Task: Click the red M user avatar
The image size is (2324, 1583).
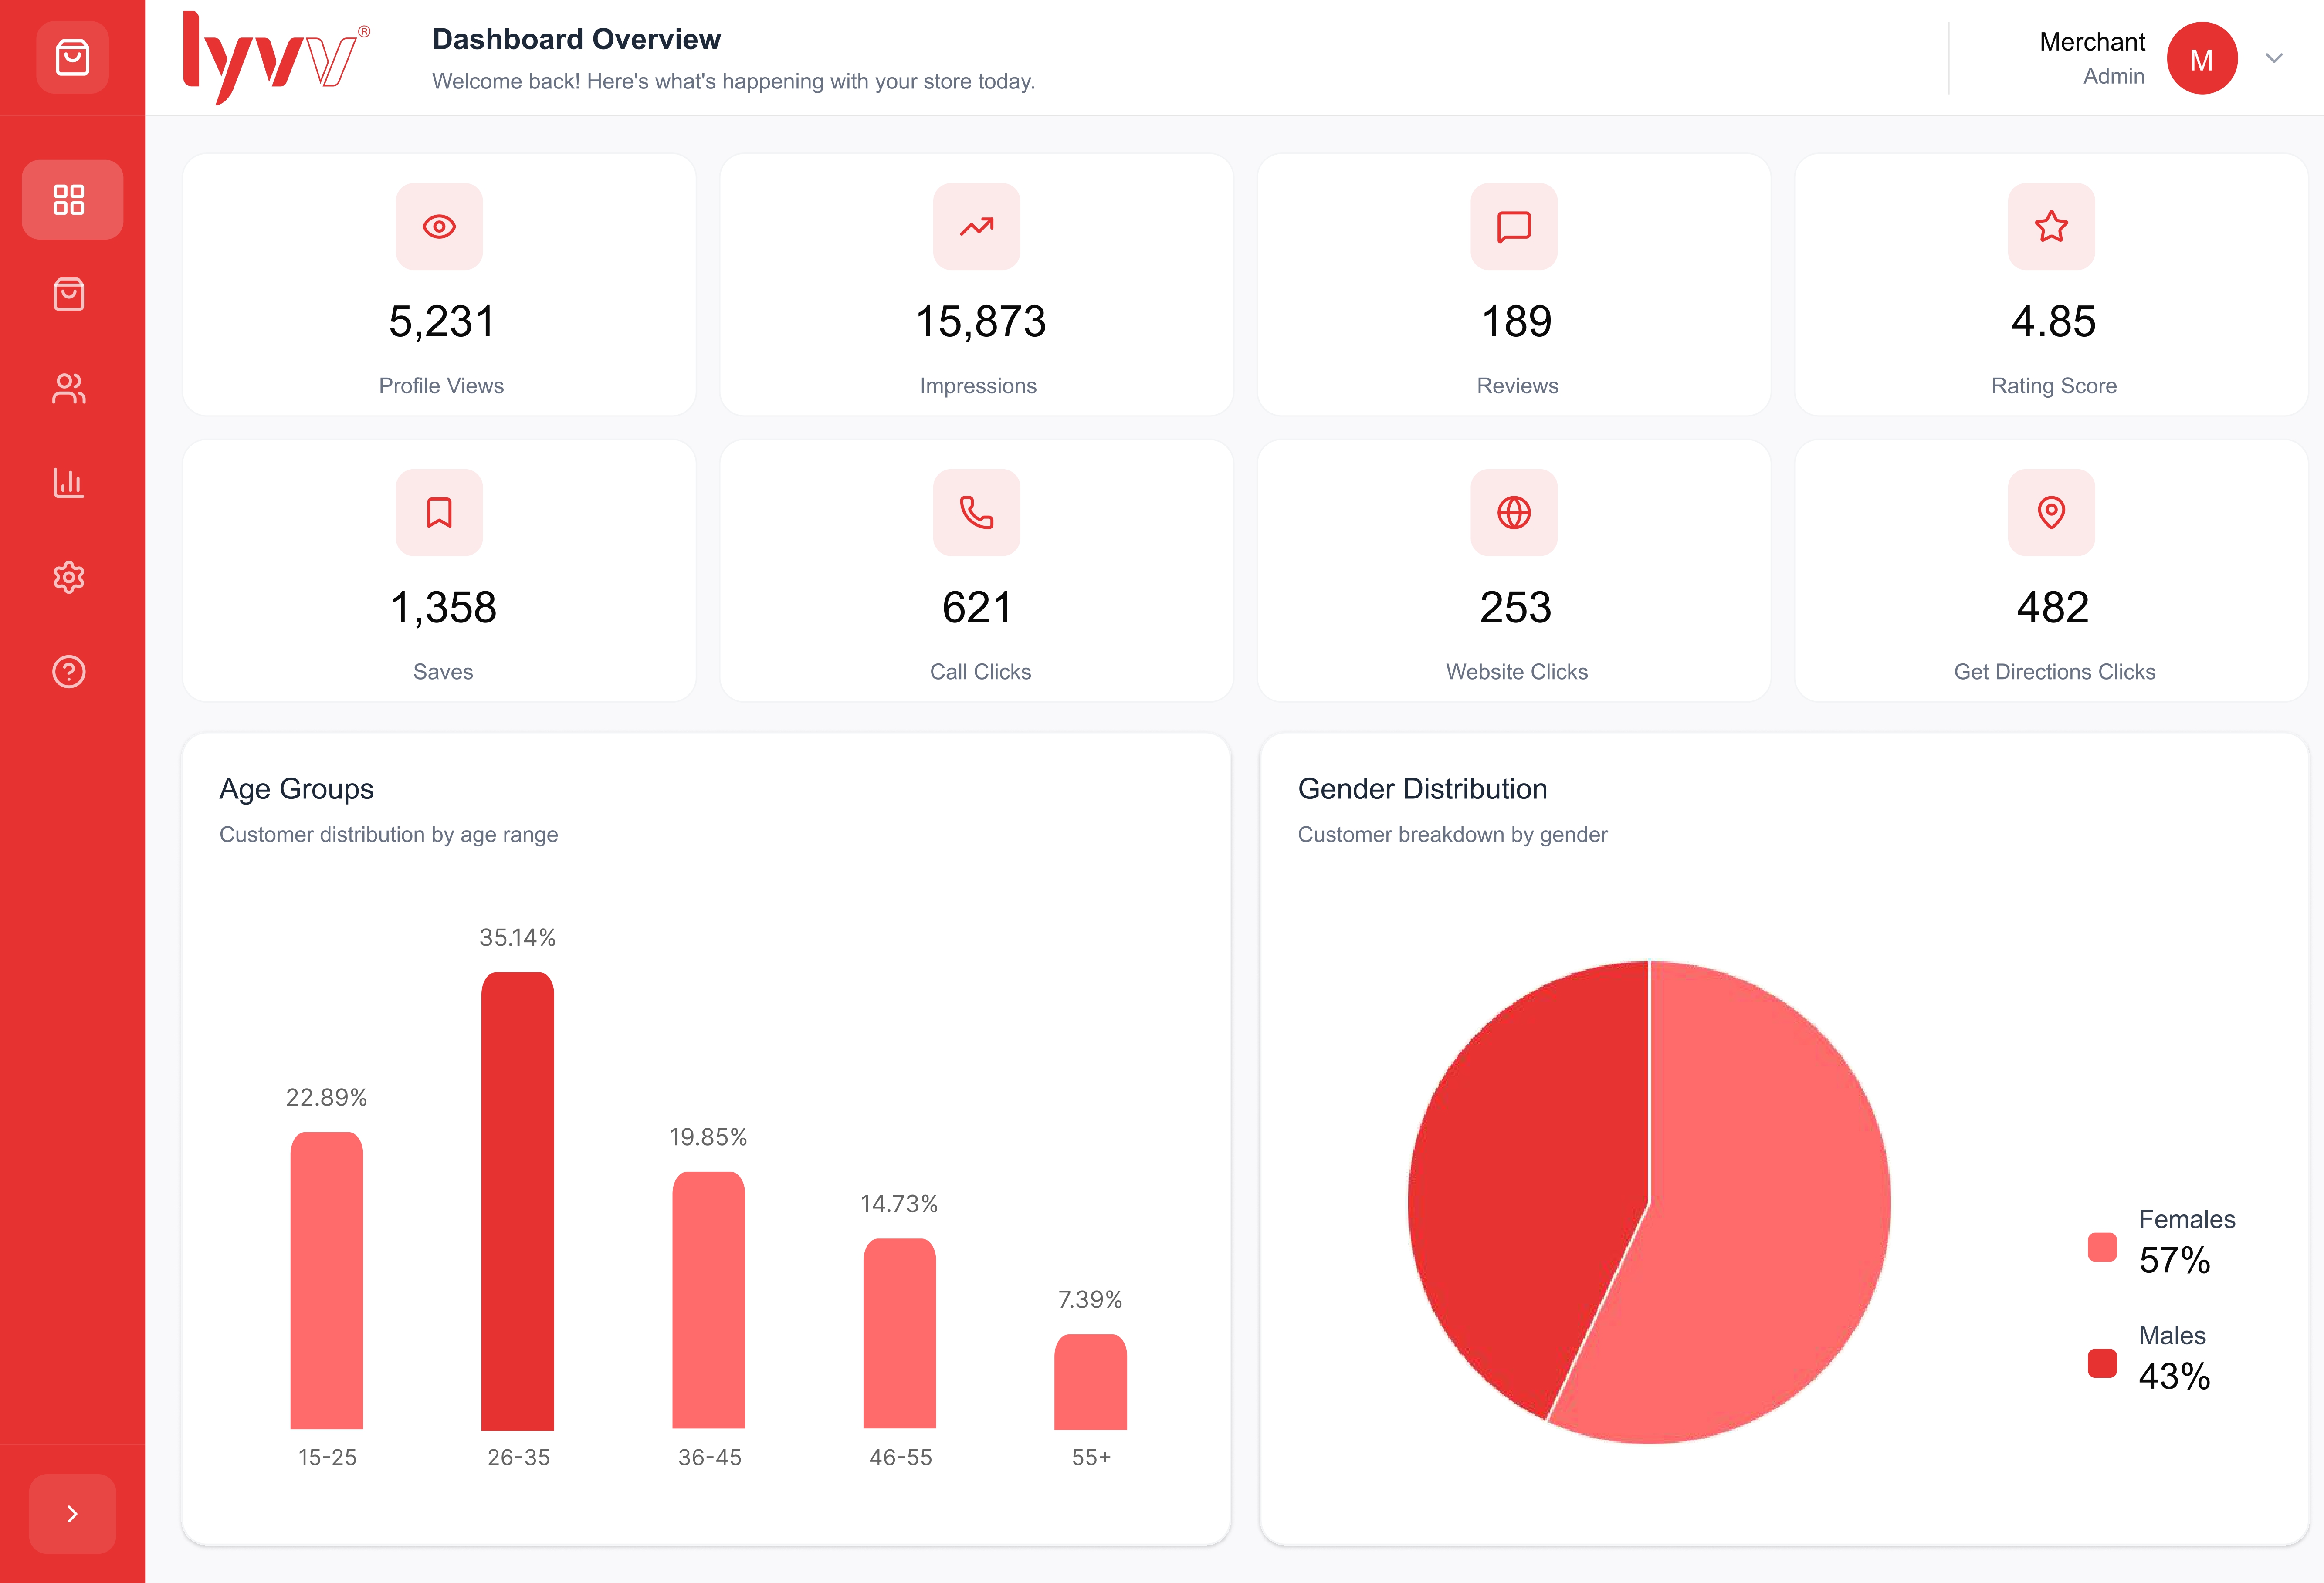Action: [x=2201, y=59]
